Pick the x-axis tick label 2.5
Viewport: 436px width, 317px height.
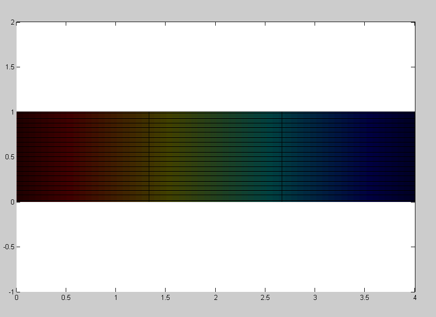[265, 297]
